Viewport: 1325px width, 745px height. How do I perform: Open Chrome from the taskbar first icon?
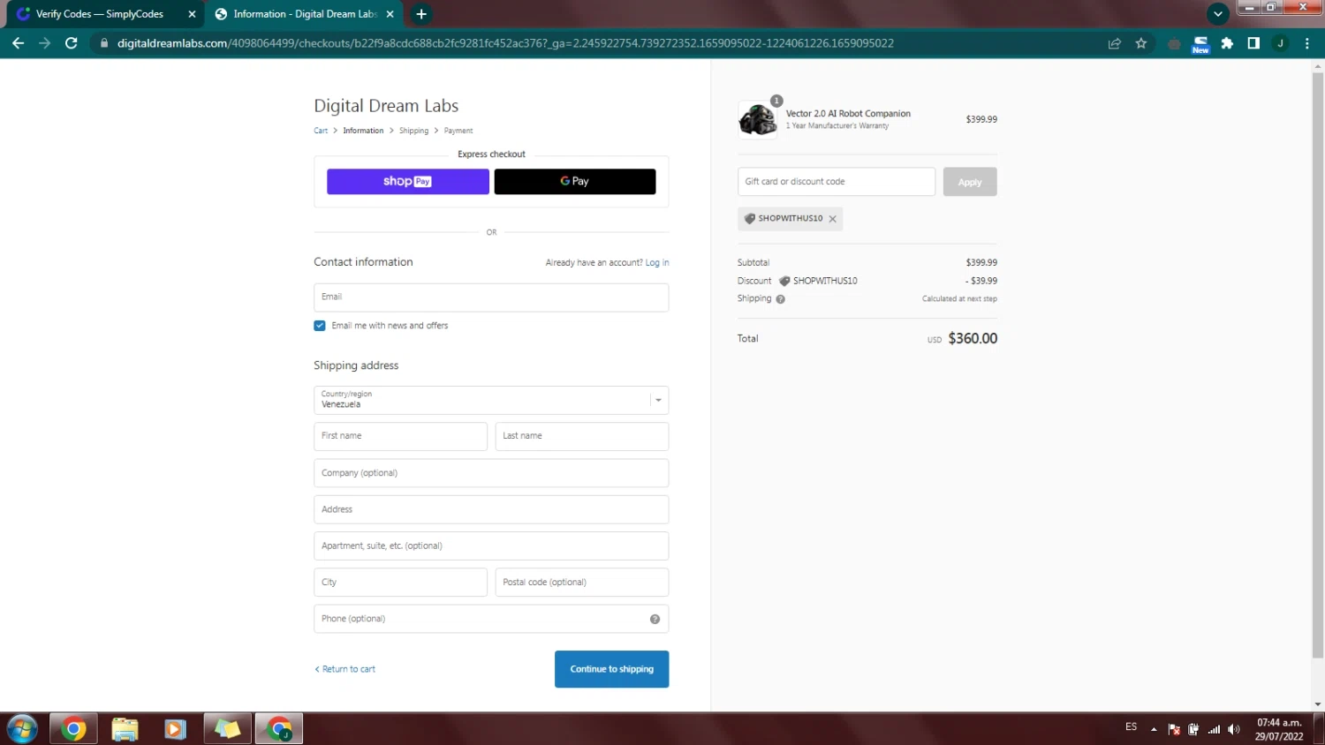point(73,729)
